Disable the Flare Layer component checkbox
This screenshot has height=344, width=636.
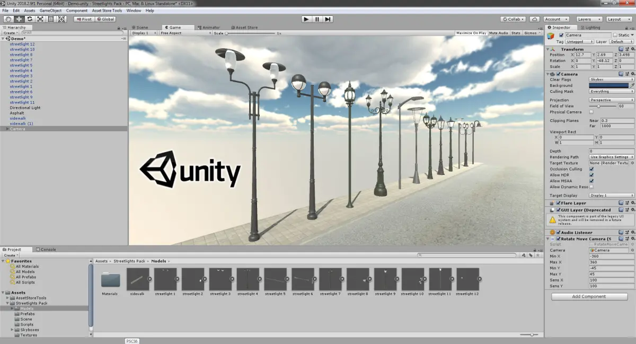(558, 203)
